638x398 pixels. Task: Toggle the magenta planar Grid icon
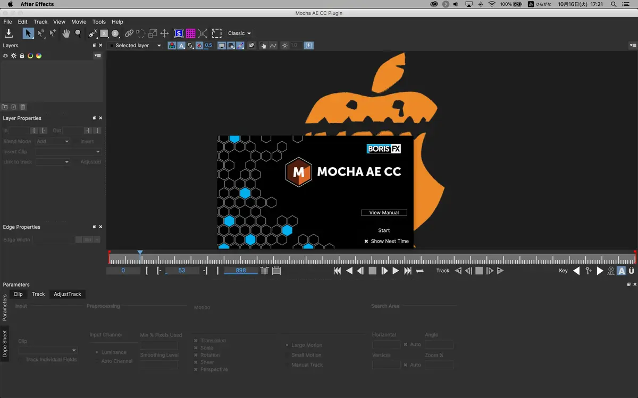tap(190, 33)
